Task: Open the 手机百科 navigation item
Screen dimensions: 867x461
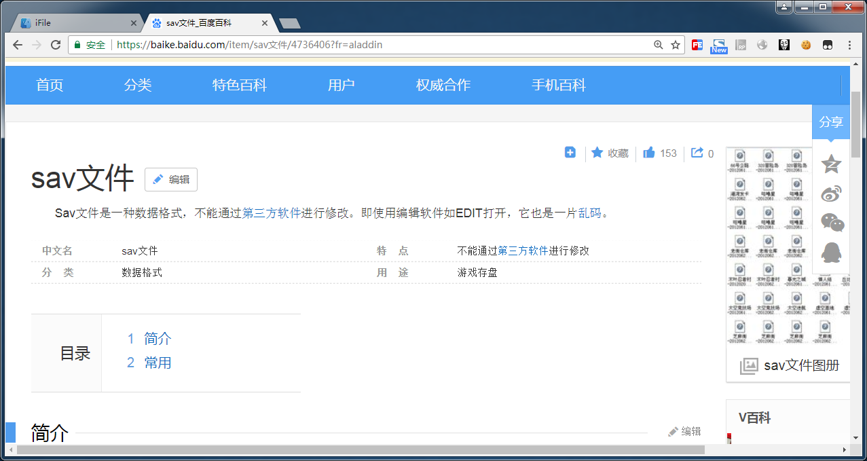Action: pos(559,85)
